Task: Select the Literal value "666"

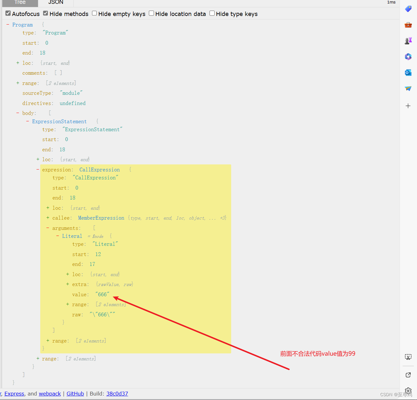Action: (x=102, y=294)
